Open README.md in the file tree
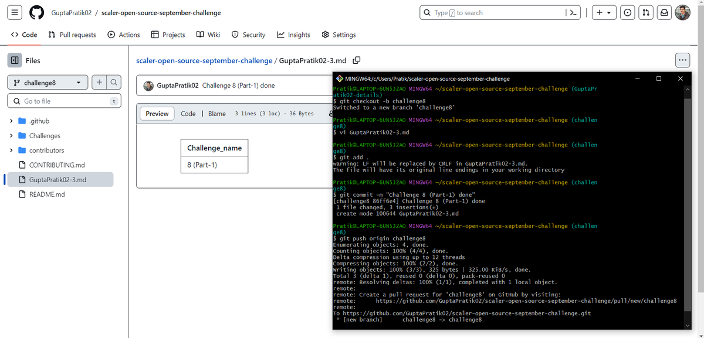 (47, 194)
